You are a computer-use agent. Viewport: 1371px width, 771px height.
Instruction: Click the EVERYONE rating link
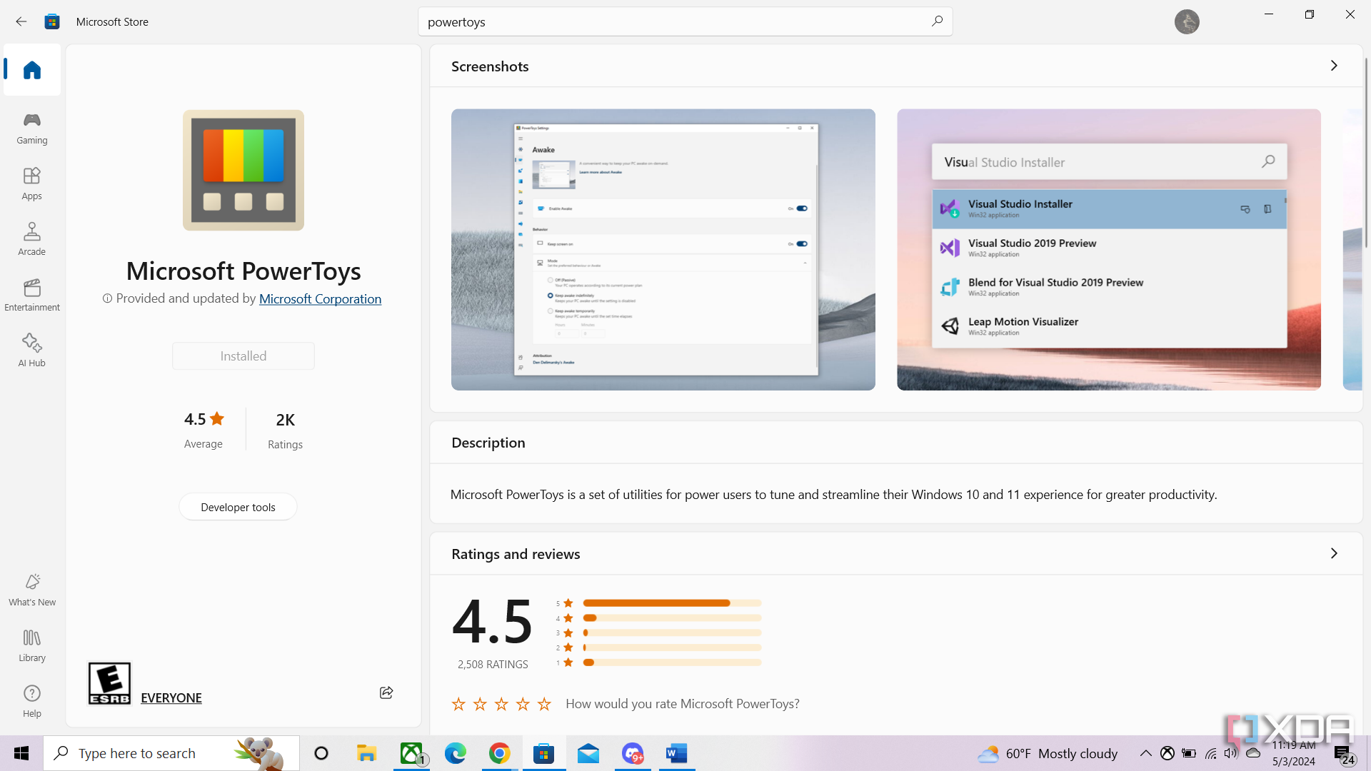pyautogui.click(x=171, y=697)
